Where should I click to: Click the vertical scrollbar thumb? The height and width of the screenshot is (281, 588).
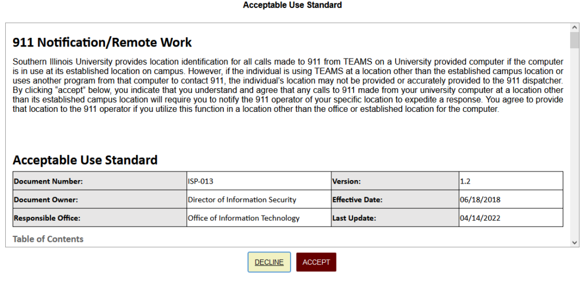(x=574, y=40)
